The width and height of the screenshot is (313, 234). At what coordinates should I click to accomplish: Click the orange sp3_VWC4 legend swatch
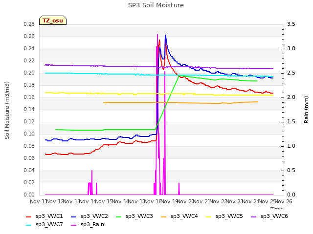pos(164,216)
